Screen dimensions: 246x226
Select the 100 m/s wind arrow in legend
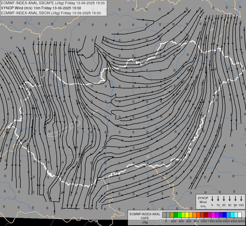(x=241, y=198)
